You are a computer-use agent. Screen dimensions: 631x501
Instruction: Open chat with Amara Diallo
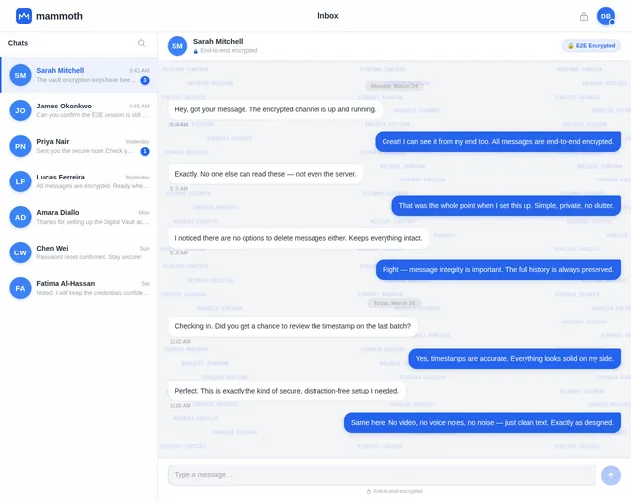79,217
